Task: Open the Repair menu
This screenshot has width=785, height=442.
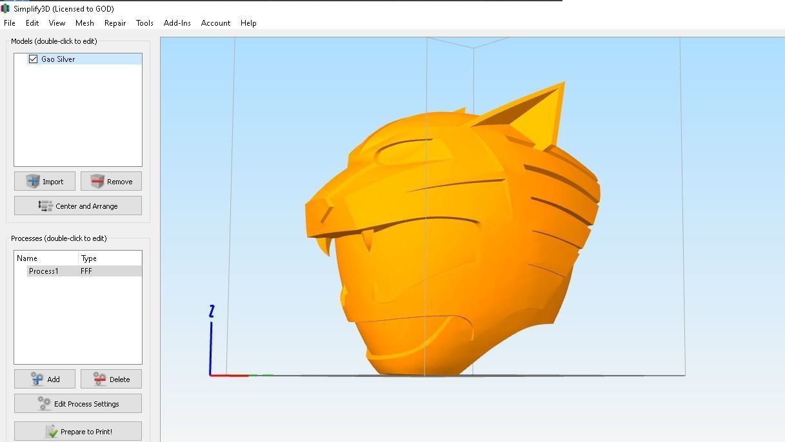Action: pos(115,23)
